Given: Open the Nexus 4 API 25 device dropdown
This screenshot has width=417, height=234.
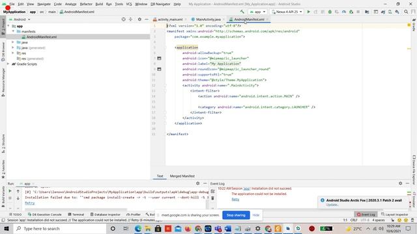Looking at the screenshot, I should click(287, 12).
